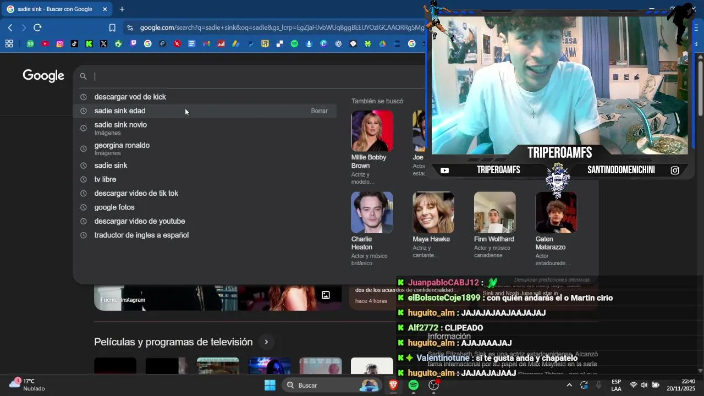
Task: Select the plain 'sadie sink' suggestion
Action: pos(206,166)
